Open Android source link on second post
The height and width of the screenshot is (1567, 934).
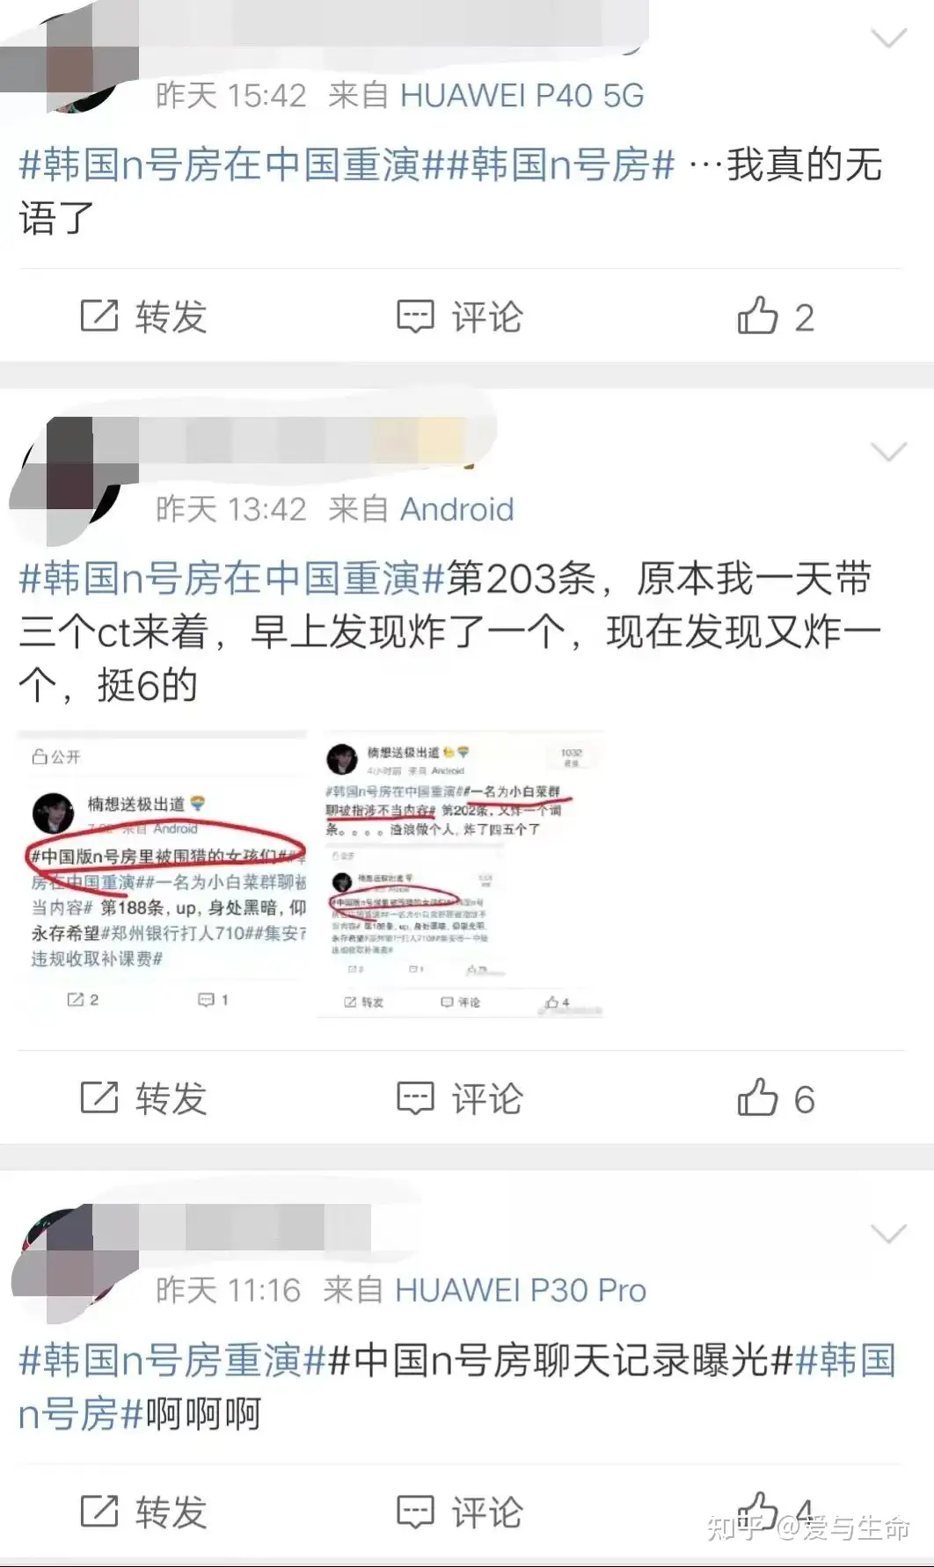(457, 509)
